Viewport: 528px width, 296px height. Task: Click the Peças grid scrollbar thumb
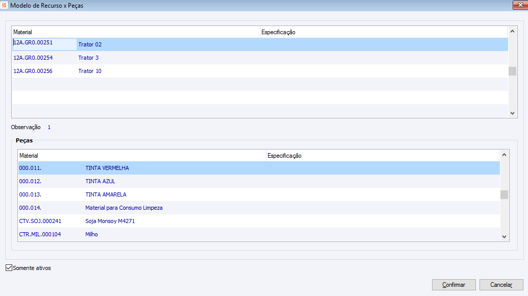(504, 195)
